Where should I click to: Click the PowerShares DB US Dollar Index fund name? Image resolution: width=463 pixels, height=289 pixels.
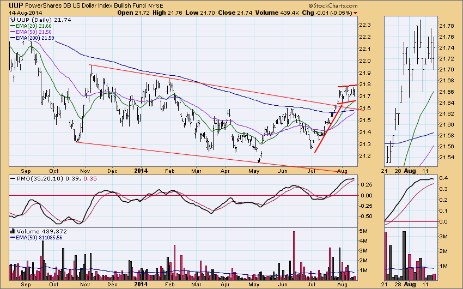86,5
